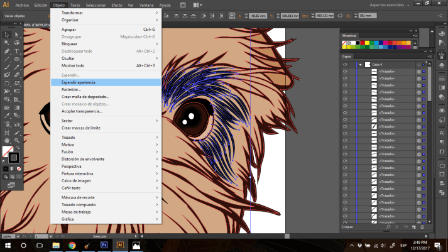Collapse the Capa 4 layer tree

click(360, 65)
